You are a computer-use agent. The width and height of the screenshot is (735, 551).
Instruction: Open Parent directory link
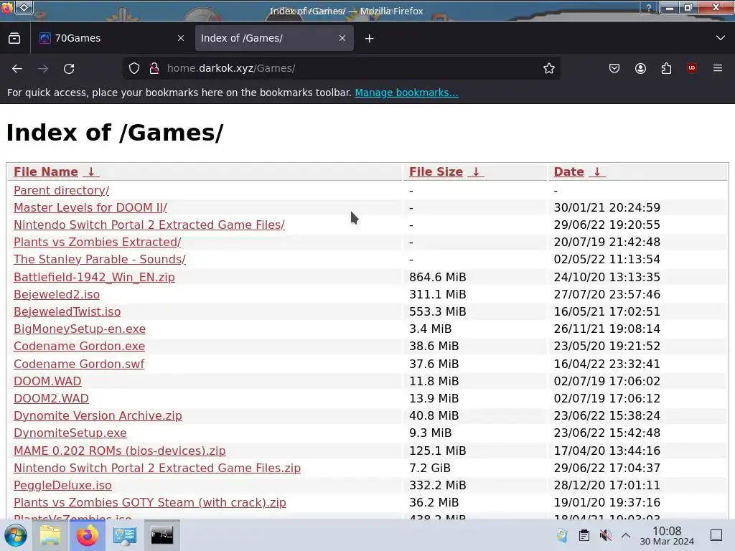(62, 190)
